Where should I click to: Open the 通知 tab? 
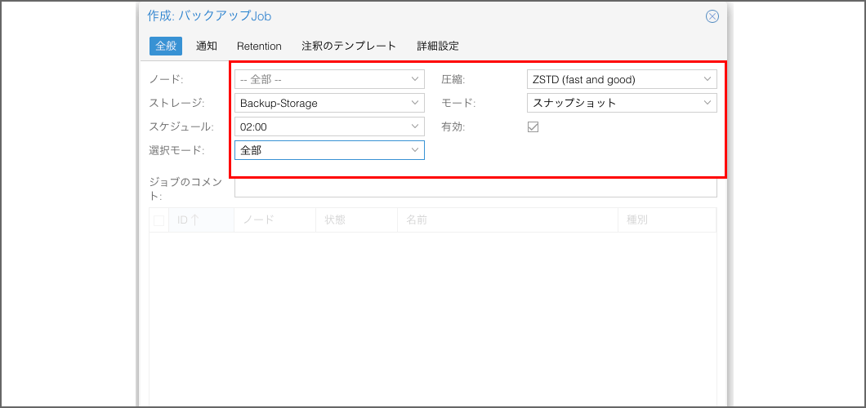point(207,46)
